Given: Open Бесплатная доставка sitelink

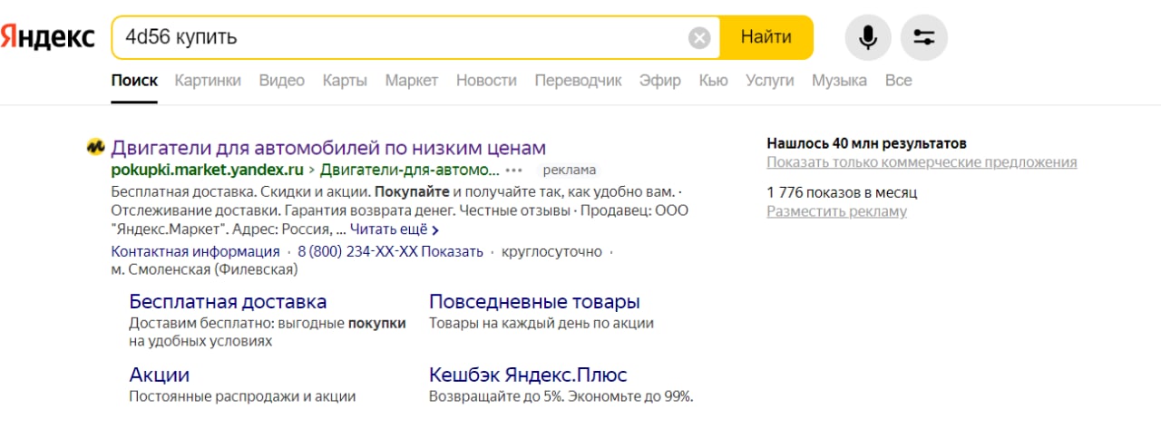Looking at the screenshot, I should pyautogui.click(x=228, y=302).
